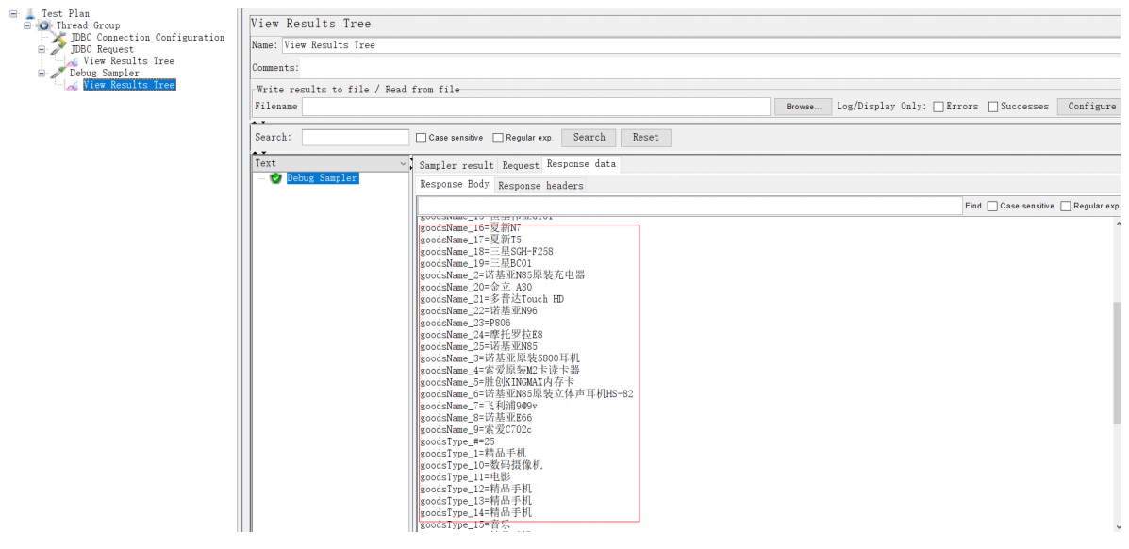This screenshot has width=1129, height=549.
Task: Switch to the Request tab
Action: tap(521, 166)
